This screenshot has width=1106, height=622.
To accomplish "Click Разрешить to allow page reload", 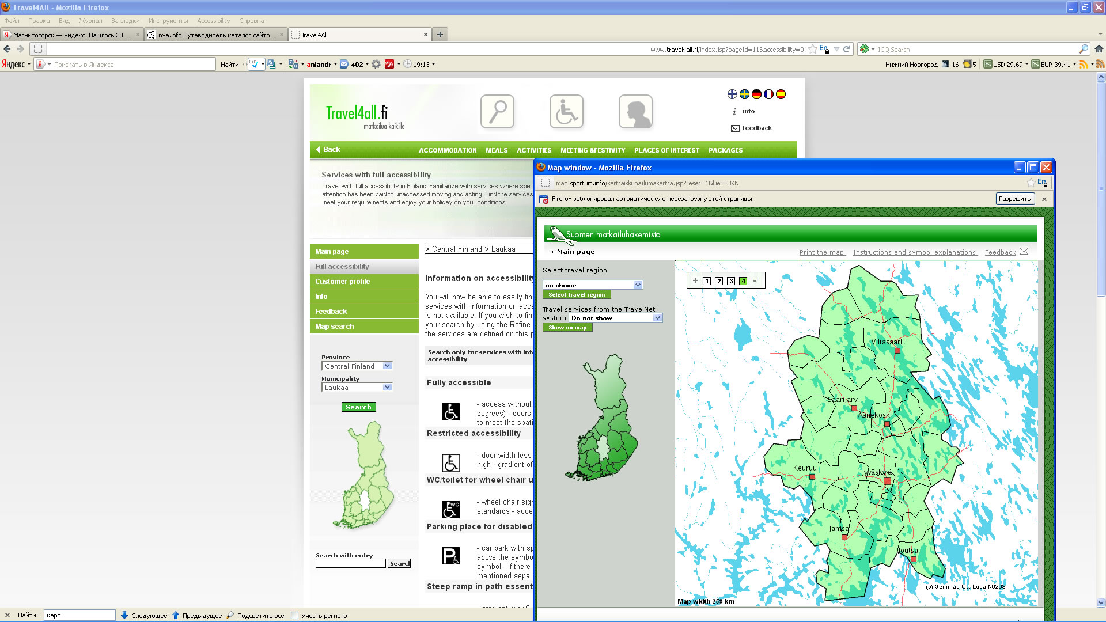I will [1014, 199].
